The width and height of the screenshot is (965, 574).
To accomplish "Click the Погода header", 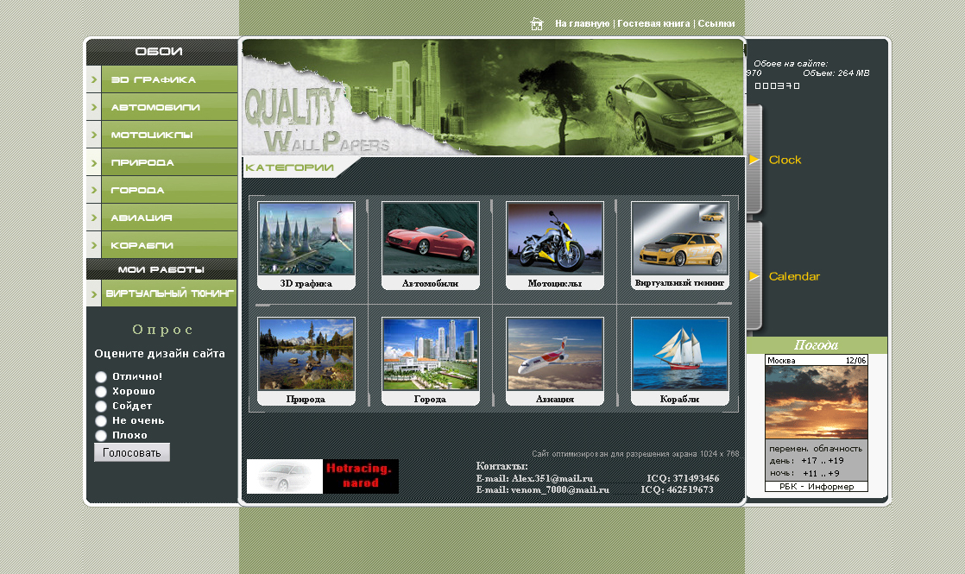I will pos(816,344).
